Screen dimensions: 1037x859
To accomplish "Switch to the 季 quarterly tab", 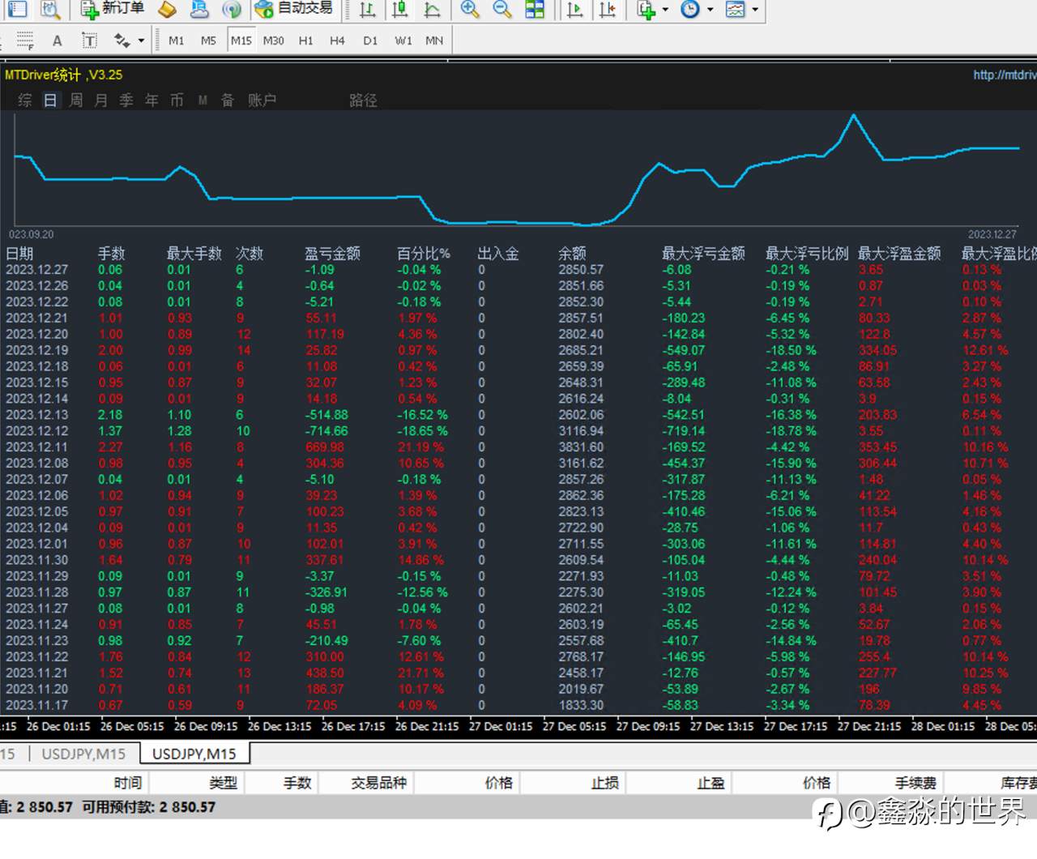I will coord(126,100).
